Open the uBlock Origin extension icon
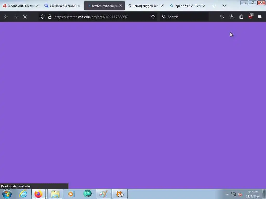The width and height of the screenshot is (266, 199). click(251, 16)
